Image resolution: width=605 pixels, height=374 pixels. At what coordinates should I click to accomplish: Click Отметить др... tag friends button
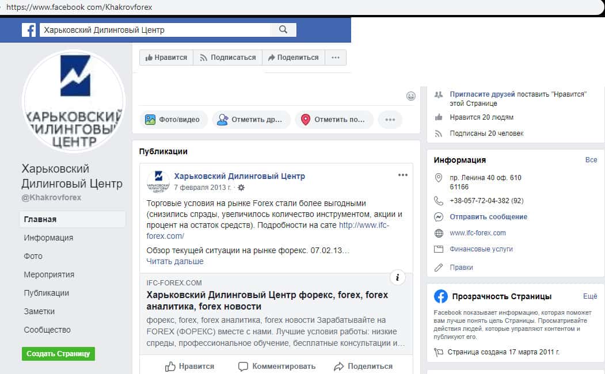[251, 120]
